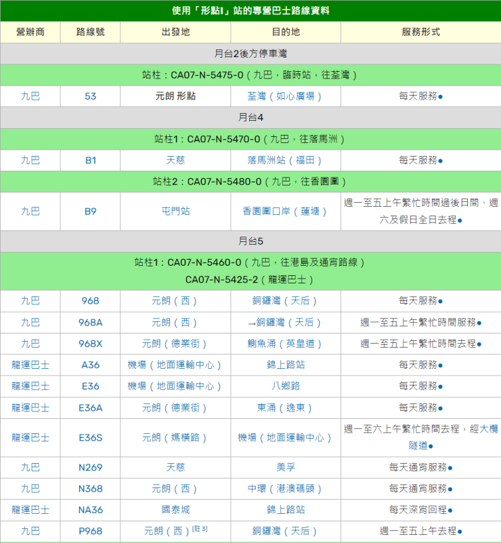The image size is (501, 543).
Task: Click footnote 註3 in P968 row
Action: (200, 529)
